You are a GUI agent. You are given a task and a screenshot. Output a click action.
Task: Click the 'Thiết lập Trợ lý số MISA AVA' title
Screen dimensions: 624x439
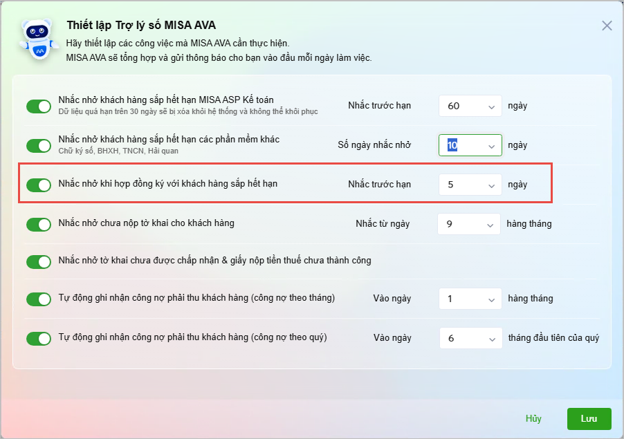tap(141, 25)
